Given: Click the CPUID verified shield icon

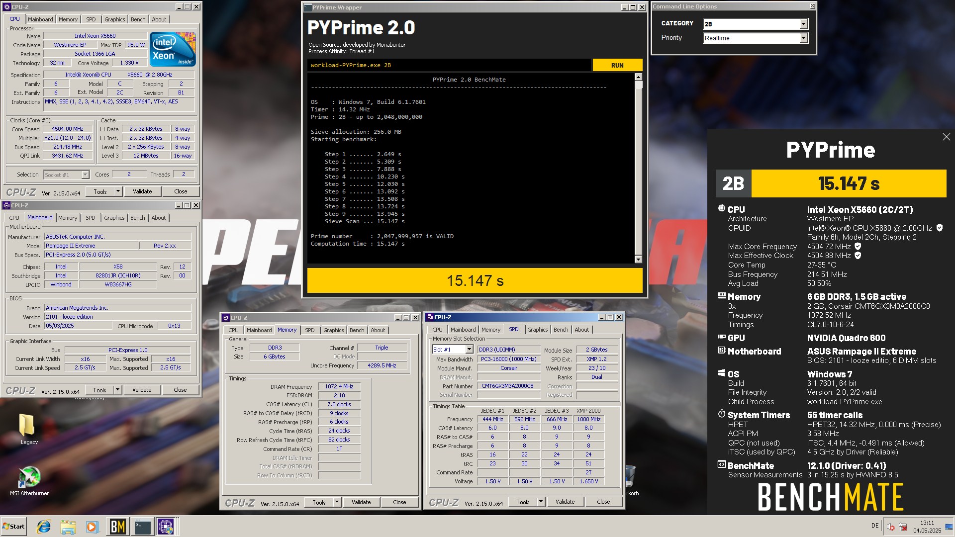Looking at the screenshot, I should coord(940,228).
